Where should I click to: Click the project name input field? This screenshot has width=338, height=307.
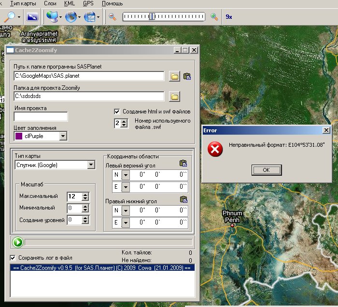[x=41, y=116]
